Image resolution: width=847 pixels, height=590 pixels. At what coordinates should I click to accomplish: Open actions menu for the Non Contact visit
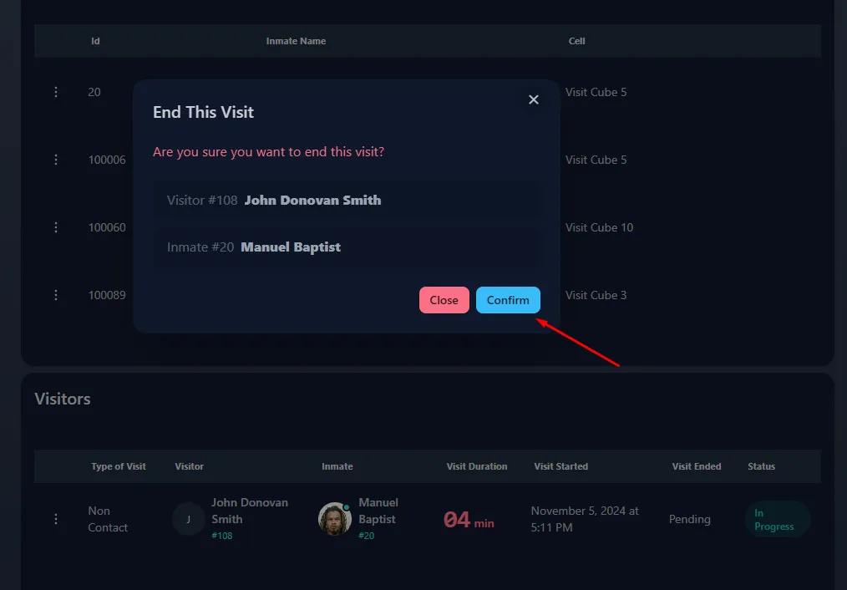pos(56,519)
